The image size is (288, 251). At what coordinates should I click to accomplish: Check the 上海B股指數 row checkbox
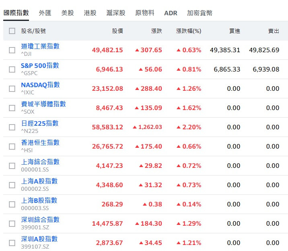tap(12, 204)
